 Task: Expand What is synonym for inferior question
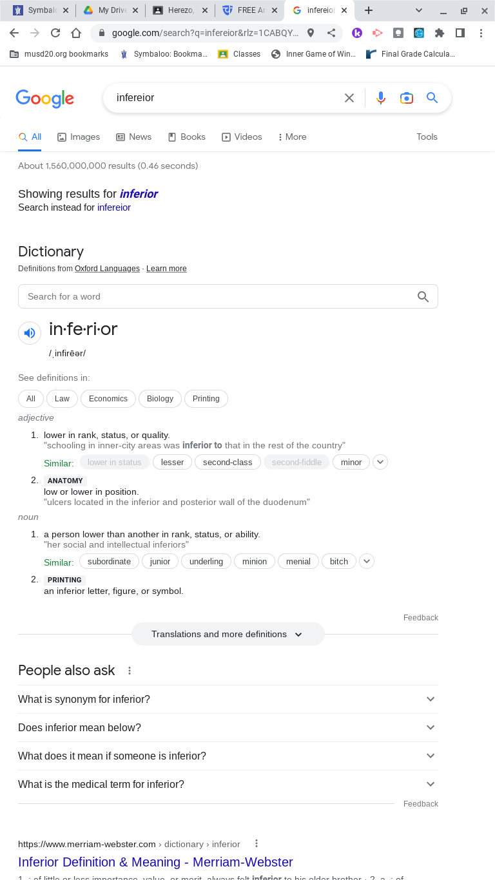228,699
